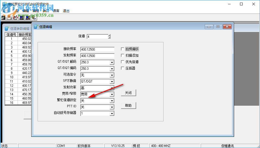This screenshot has height=148, width=260.
Task: Click the Read from radio toolbar icon
Action: point(22,17)
